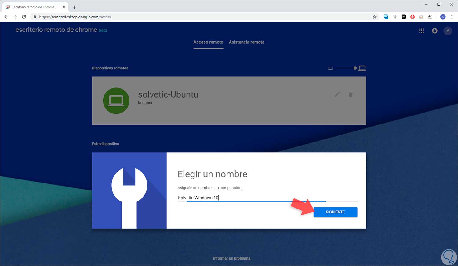Click the Asígnale un nombre a tu computadora text
The image size is (458, 266).
[210, 188]
